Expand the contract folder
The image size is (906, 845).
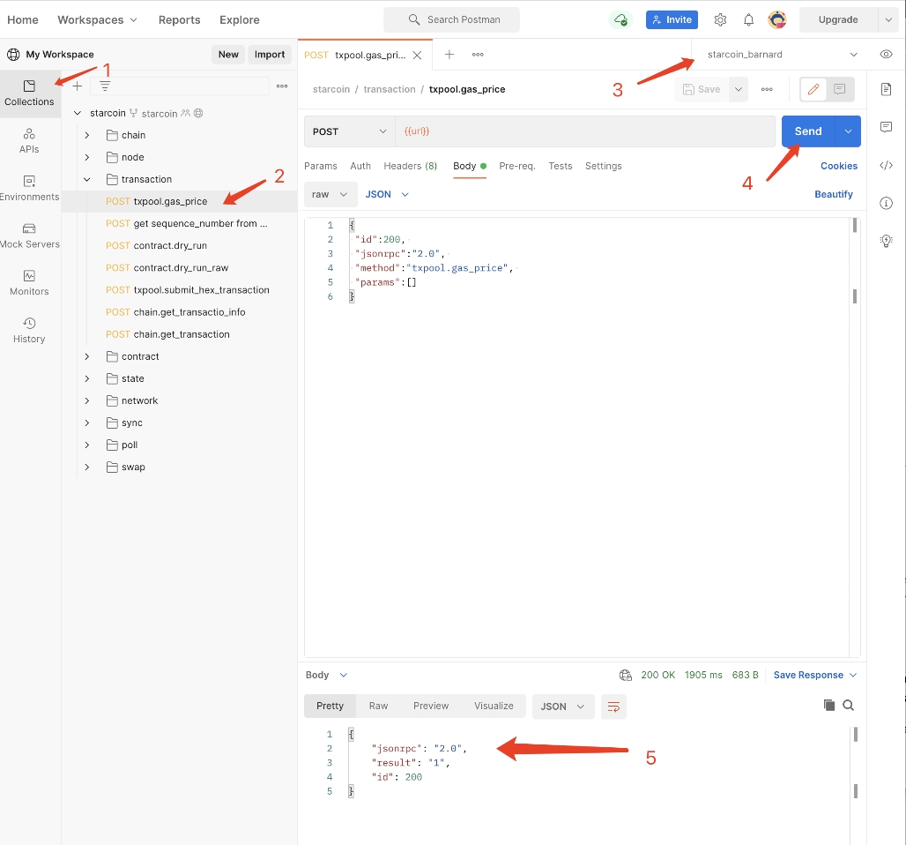pos(86,356)
